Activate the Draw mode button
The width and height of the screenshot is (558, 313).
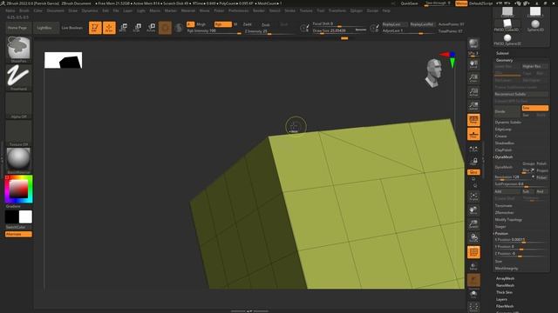click(109, 28)
